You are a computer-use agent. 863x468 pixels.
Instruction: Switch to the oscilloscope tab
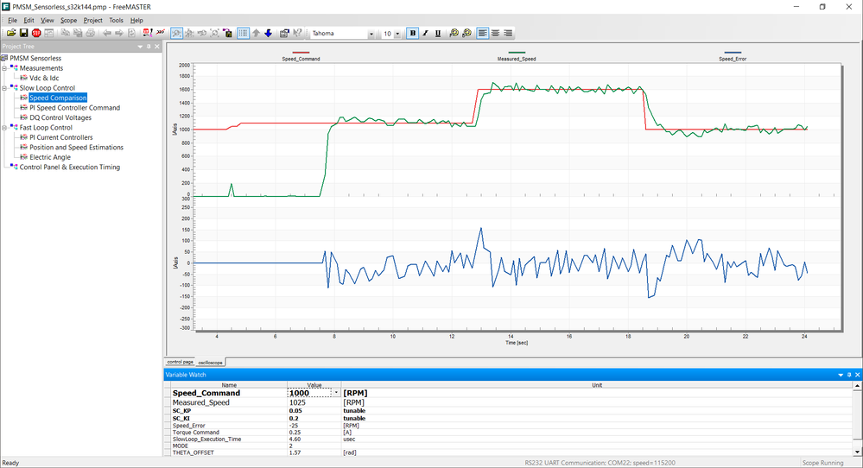pos(211,363)
